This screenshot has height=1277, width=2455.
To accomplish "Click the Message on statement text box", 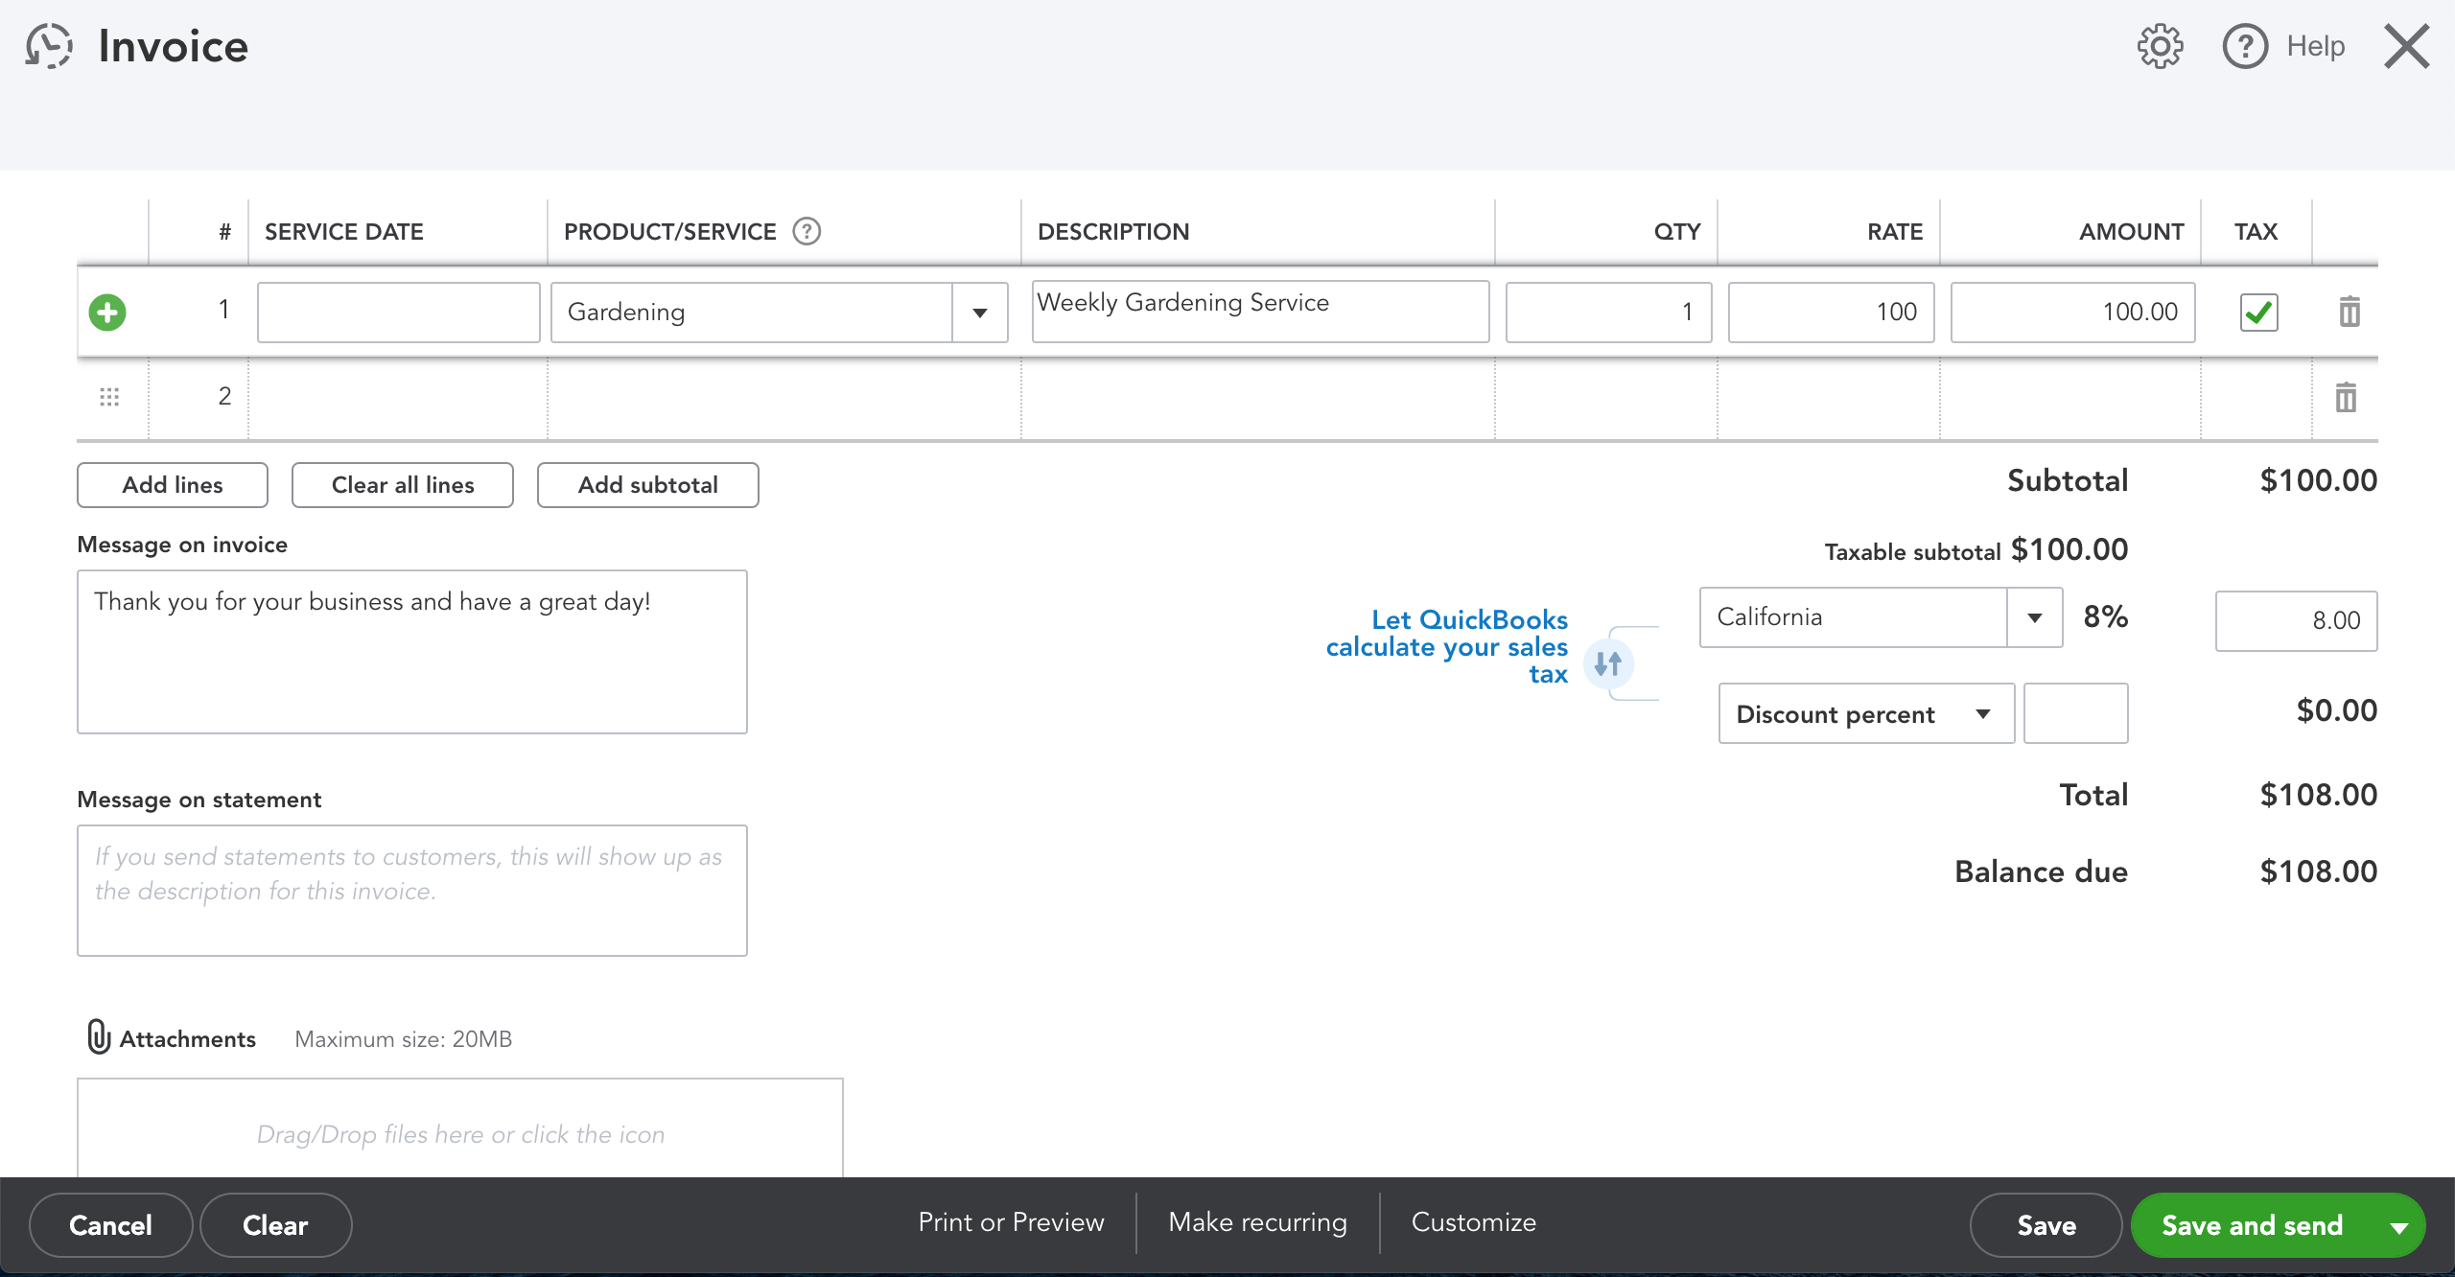I will click(x=412, y=891).
